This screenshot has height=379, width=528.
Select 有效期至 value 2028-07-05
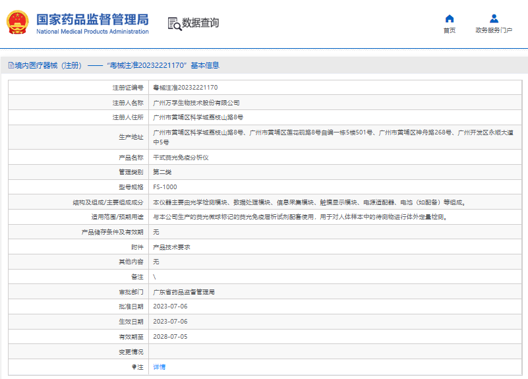click(170, 337)
